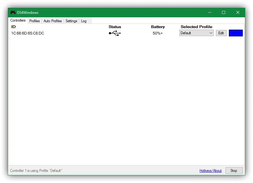Screen dimensions: 253x183
Task: Pick the blue lightbar color swatch
Action: point(236,33)
